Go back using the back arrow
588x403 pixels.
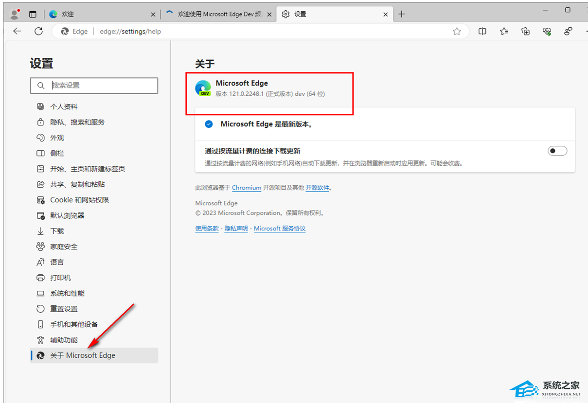point(17,31)
